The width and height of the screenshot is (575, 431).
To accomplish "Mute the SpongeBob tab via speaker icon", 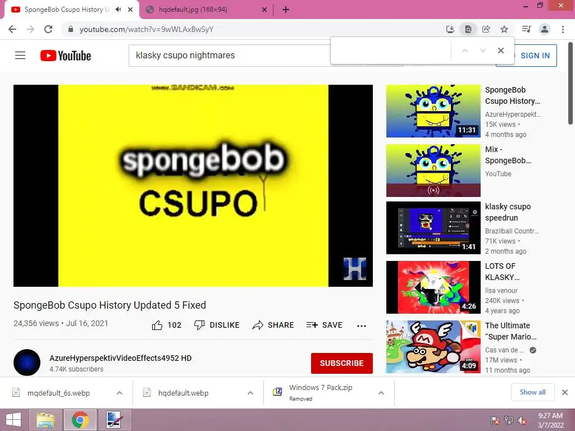I will tap(118, 10).
